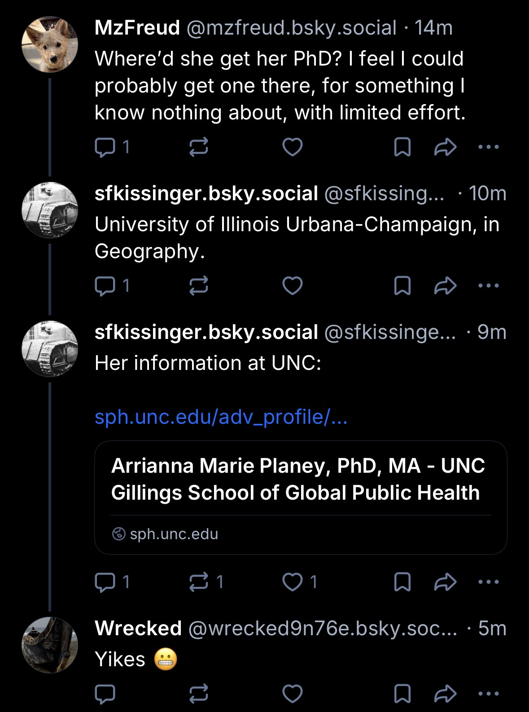
Task: Open more options on Geography reply
Action: click(488, 286)
